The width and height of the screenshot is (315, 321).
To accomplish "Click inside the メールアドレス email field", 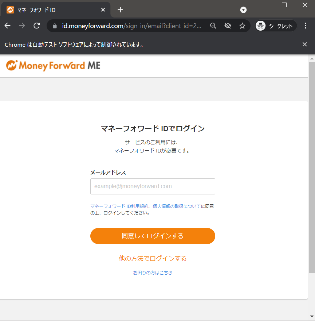I will (x=153, y=186).
